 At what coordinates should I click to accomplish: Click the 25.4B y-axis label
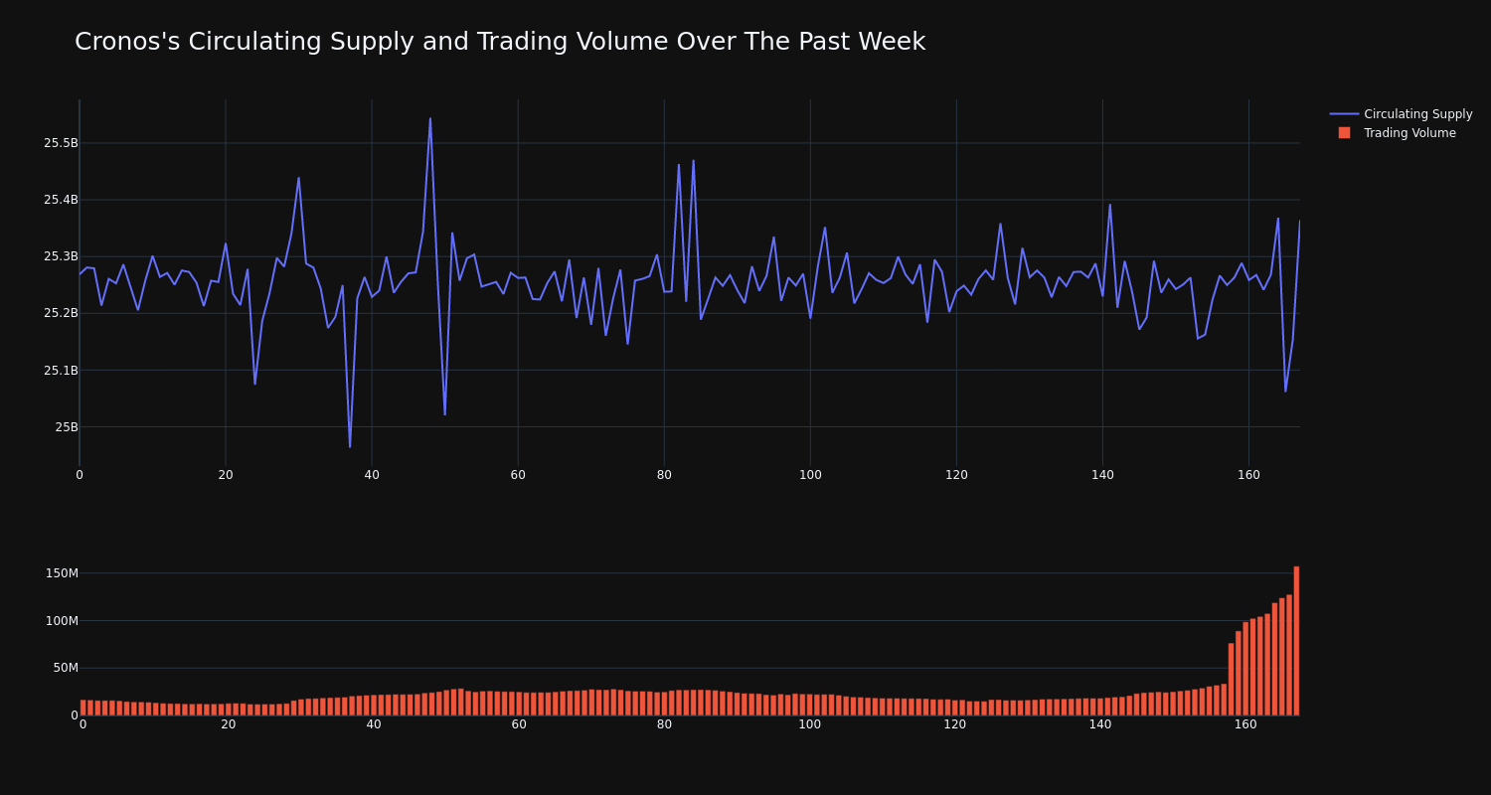[61, 200]
